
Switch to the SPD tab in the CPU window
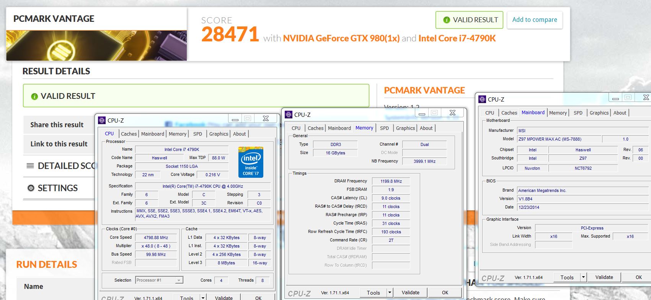tap(197, 134)
